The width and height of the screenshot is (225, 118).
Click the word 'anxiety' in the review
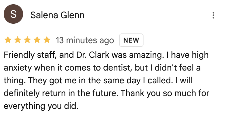[18, 68]
